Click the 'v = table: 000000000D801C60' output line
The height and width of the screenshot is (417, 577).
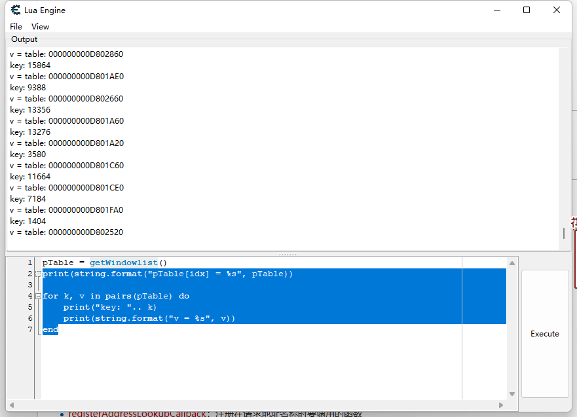click(x=67, y=166)
